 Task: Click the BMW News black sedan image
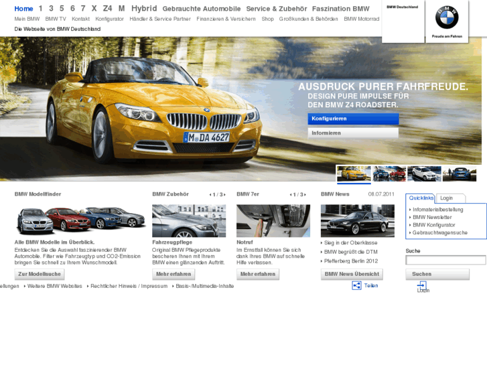[x=358, y=221]
